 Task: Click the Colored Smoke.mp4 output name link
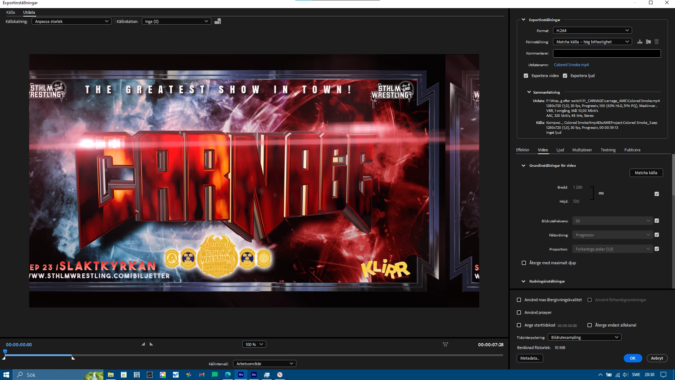click(571, 65)
